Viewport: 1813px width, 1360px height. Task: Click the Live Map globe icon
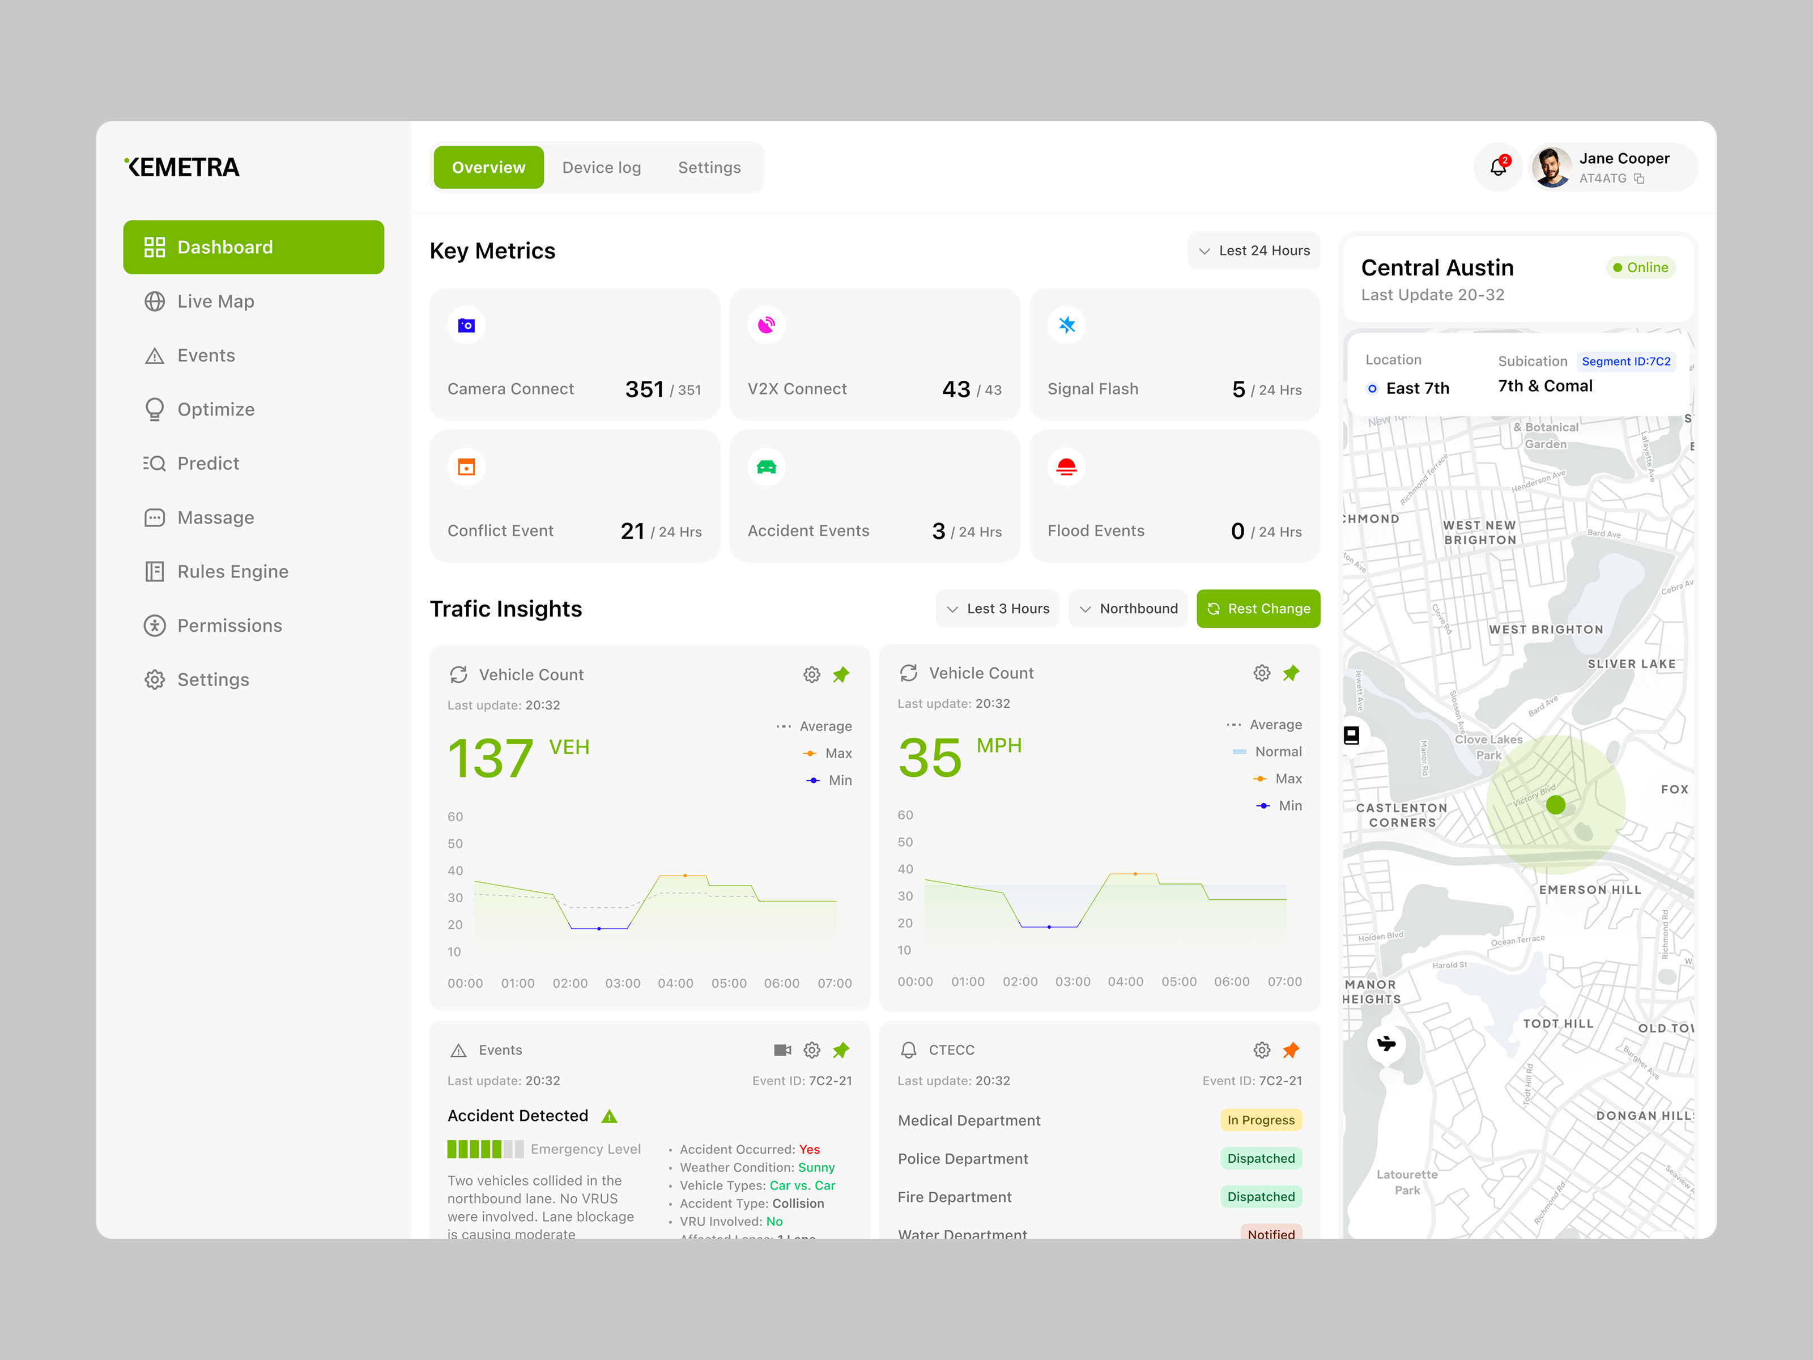coord(154,301)
